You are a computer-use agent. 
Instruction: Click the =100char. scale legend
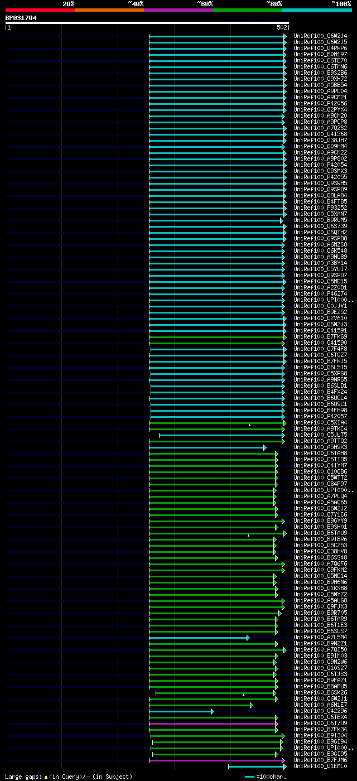[x=266, y=777]
